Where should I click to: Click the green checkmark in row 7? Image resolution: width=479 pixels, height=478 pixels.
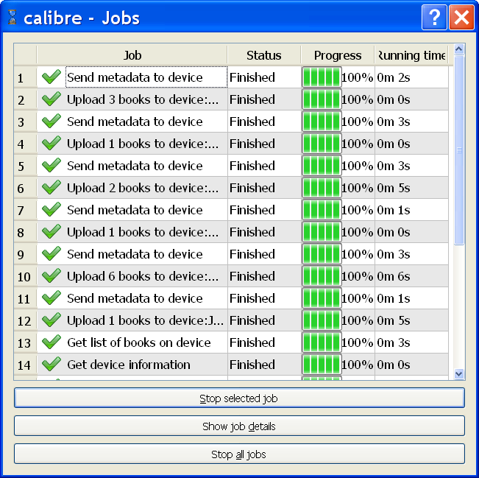pyautogui.click(x=52, y=209)
